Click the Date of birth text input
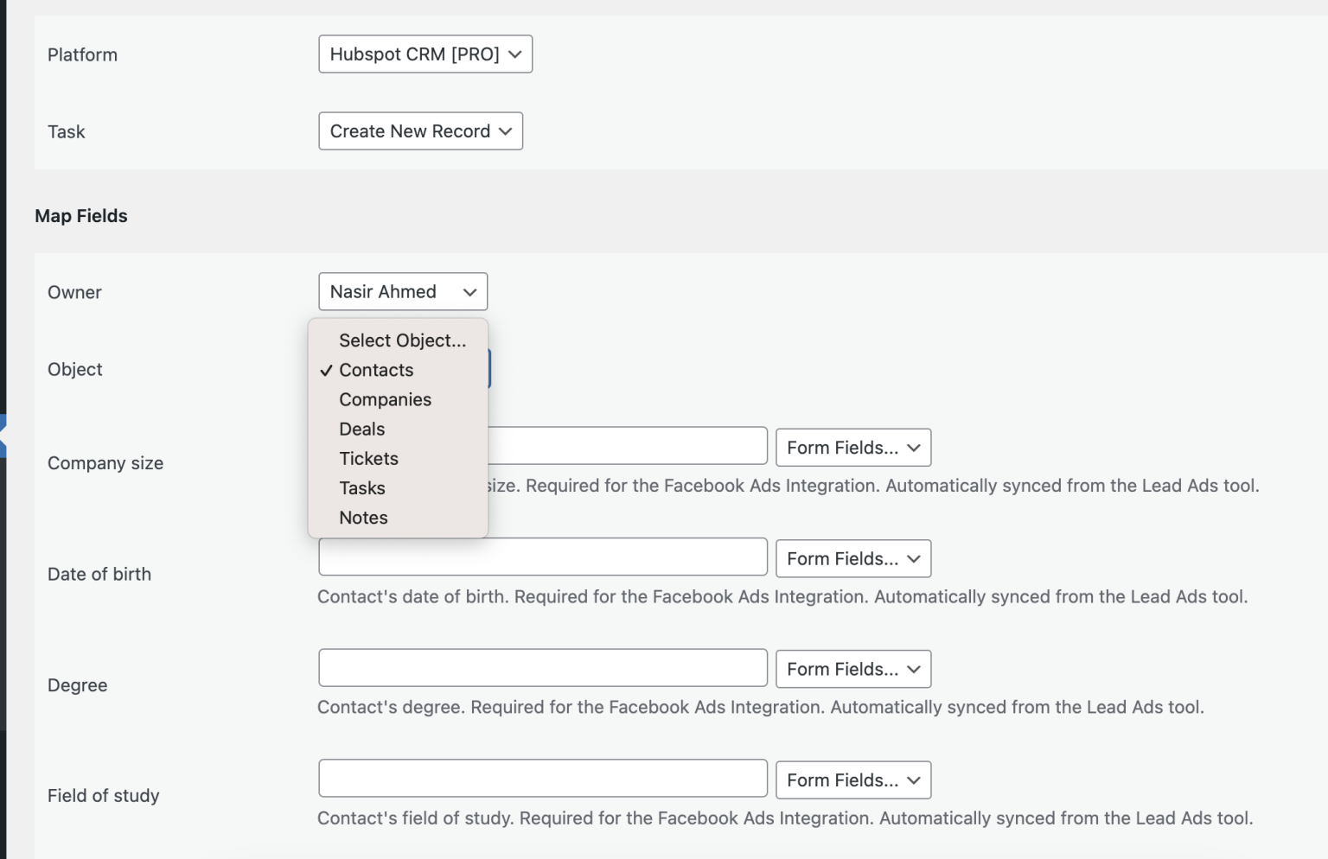Viewport: 1328px width, 859px height. pyautogui.click(x=542, y=557)
